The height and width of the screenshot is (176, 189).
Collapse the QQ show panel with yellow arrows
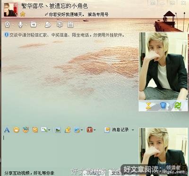click(148, 106)
